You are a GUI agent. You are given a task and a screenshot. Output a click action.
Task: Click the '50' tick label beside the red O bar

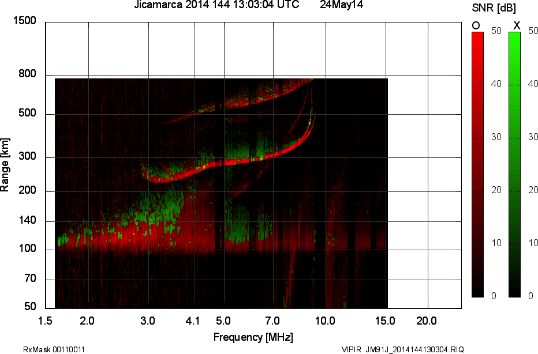[x=496, y=31]
